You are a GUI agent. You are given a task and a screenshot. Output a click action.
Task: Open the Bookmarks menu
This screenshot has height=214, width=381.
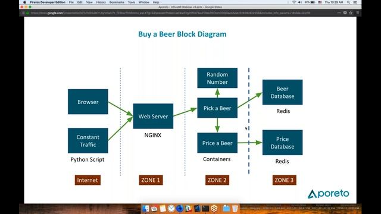tap(117, 2)
